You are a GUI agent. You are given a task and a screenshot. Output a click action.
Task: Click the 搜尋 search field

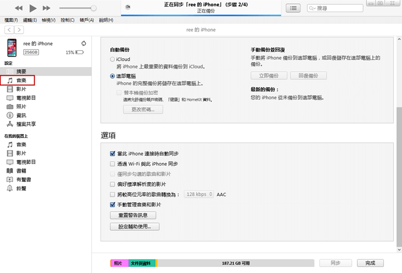tap(335, 8)
